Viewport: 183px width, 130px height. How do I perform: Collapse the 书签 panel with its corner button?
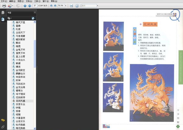(35, 13)
